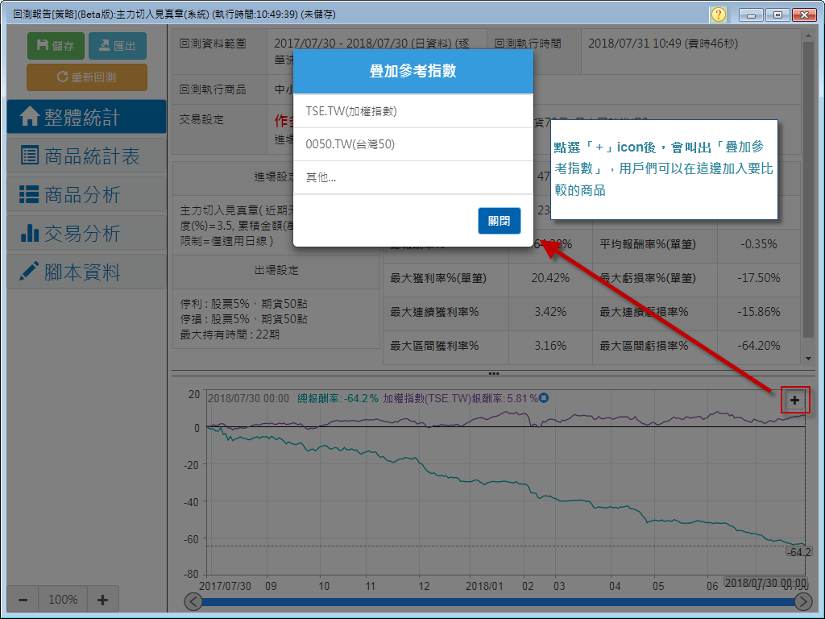The height and width of the screenshot is (619, 825).
Task: Switch to the 商品統計表 section
Action: point(86,156)
